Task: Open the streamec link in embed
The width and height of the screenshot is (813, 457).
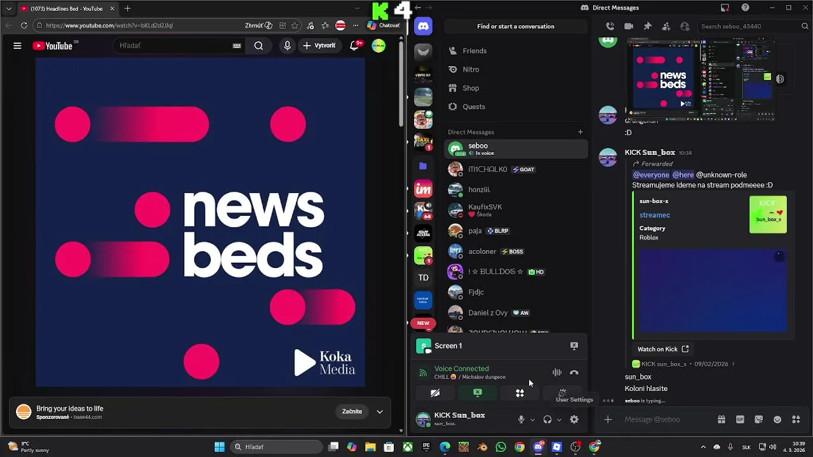Action: tap(654, 215)
